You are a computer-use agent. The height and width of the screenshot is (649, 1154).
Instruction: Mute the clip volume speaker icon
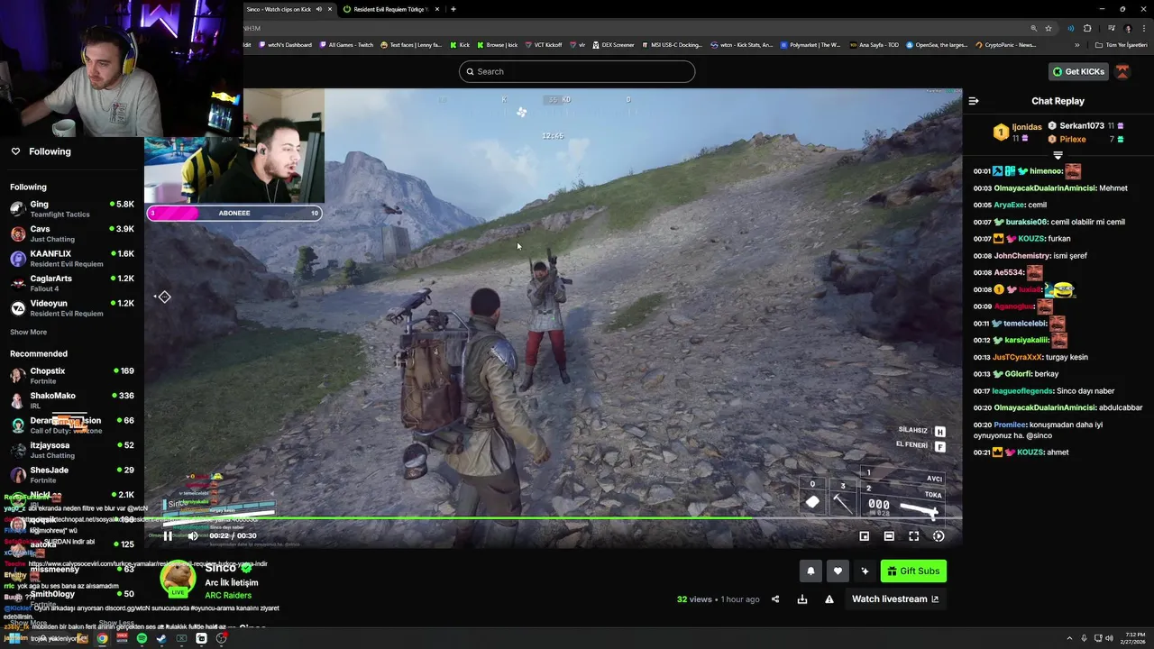coord(193,535)
